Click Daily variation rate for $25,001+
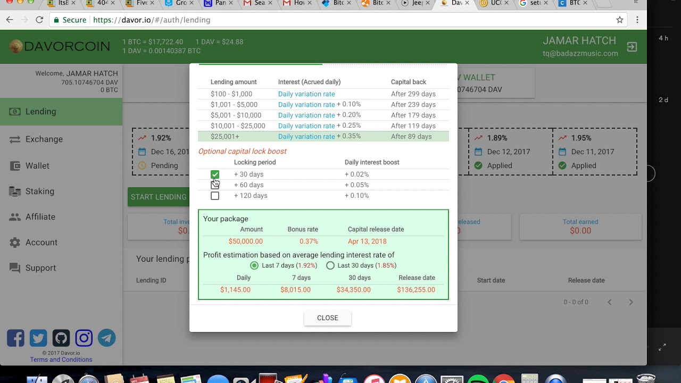This screenshot has height=383, width=681. [x=306, y=137]
